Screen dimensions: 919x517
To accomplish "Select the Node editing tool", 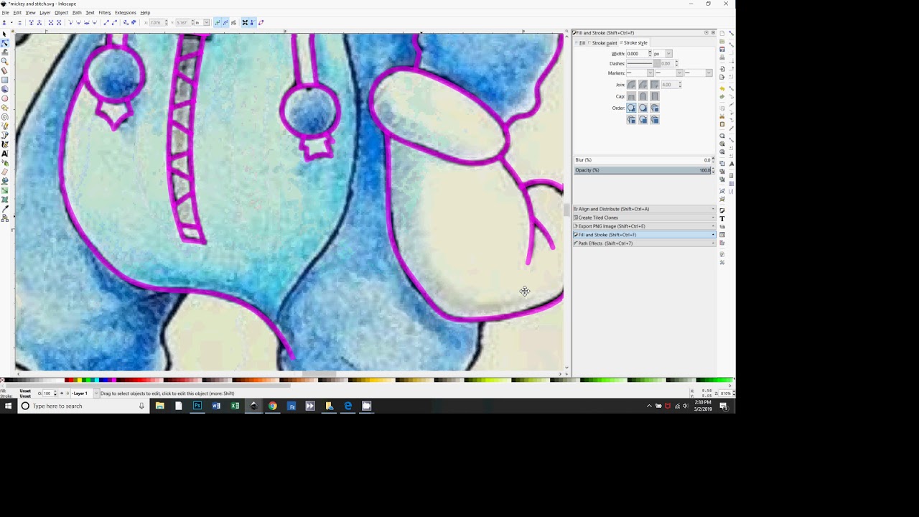I will coord(5,42).
